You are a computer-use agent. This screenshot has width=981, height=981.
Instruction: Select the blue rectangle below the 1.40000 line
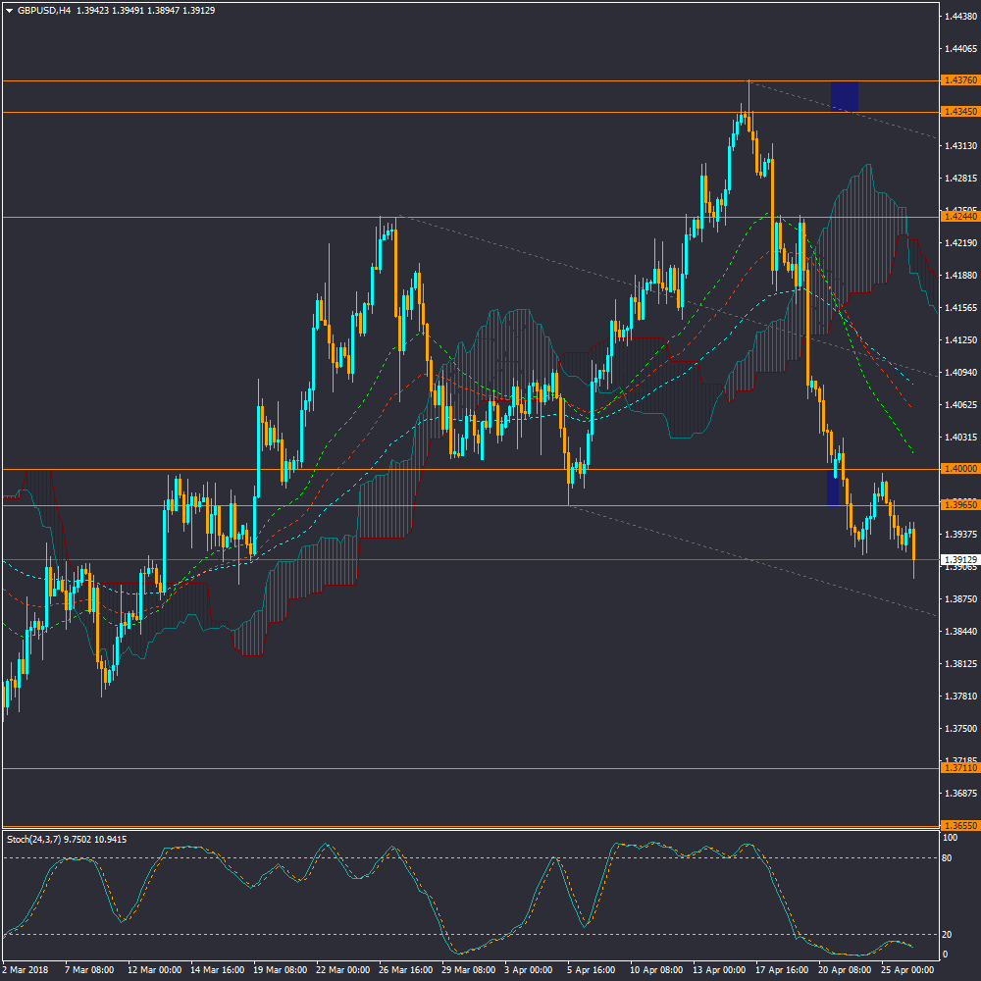(x=833, y=488)
